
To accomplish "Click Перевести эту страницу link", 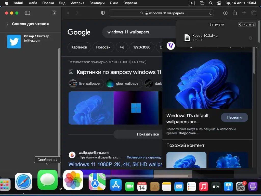I will [144, 157].
